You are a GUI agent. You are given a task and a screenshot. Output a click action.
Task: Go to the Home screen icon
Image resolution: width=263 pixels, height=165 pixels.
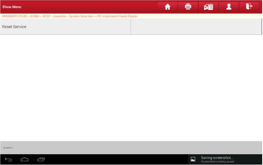pos(167,7)
